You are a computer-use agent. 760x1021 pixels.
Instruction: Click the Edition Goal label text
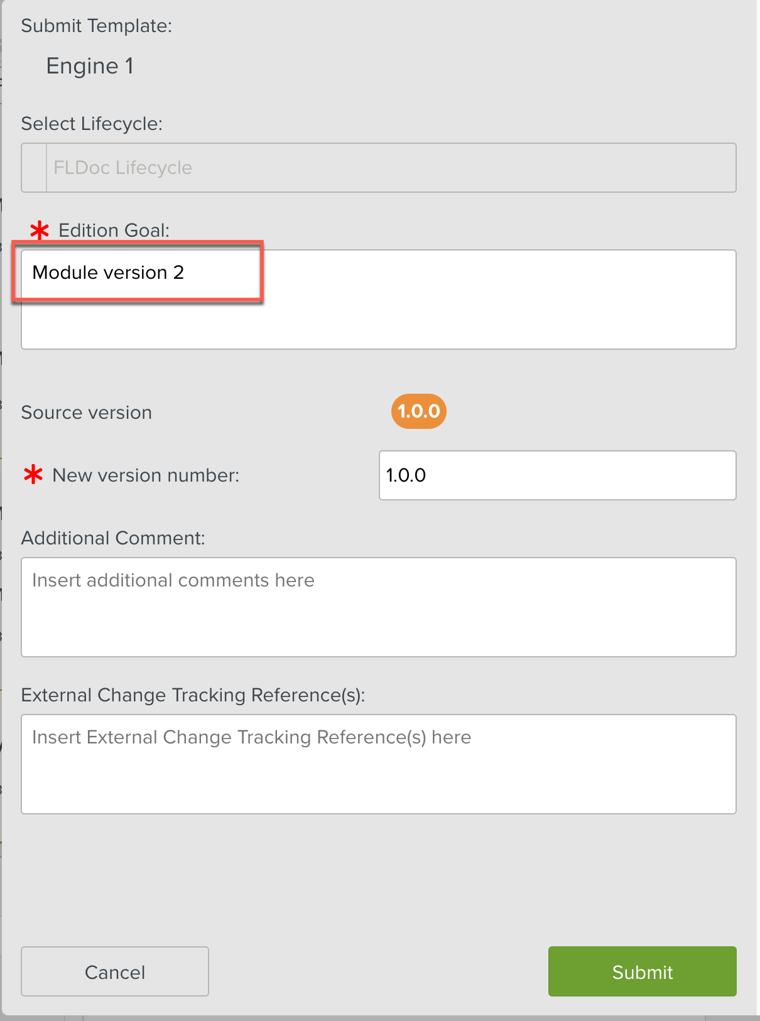(114, 230)
